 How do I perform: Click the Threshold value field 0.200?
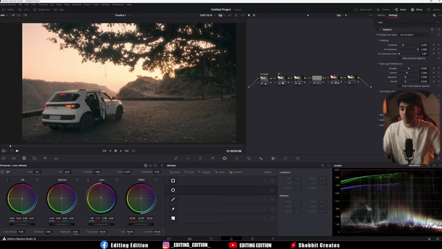423,45
